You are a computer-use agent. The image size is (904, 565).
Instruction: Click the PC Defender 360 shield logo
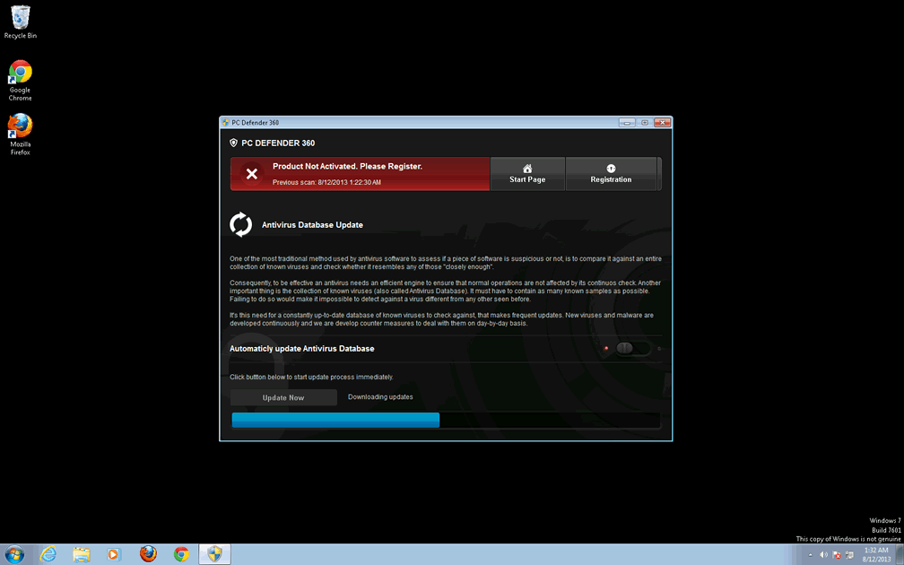click(234, 143)
